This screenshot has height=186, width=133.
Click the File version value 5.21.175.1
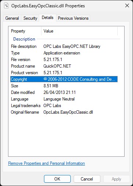tap(53, 60)
